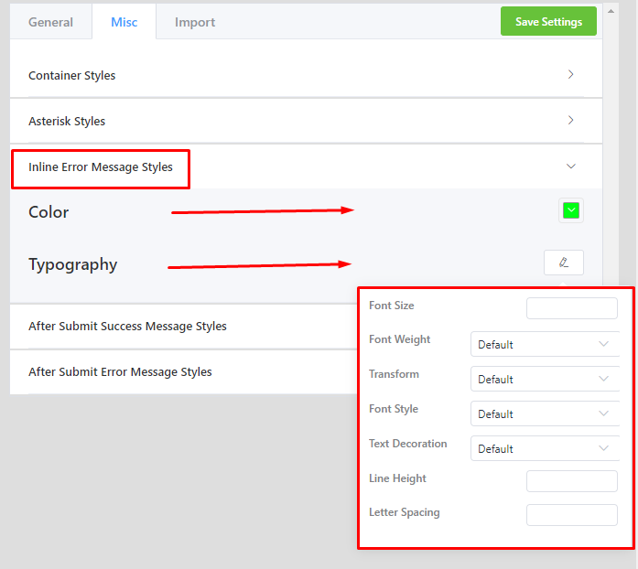Switch to the Import tab
Screen dimensions: 638x569
tap(195, 22)
